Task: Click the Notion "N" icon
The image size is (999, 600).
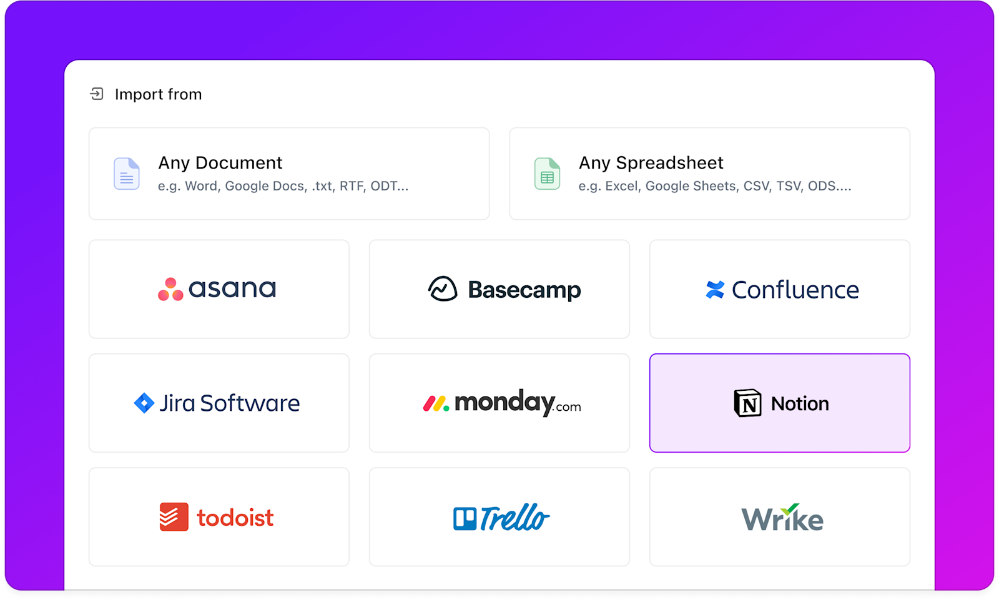Action: tap(747, 403)
